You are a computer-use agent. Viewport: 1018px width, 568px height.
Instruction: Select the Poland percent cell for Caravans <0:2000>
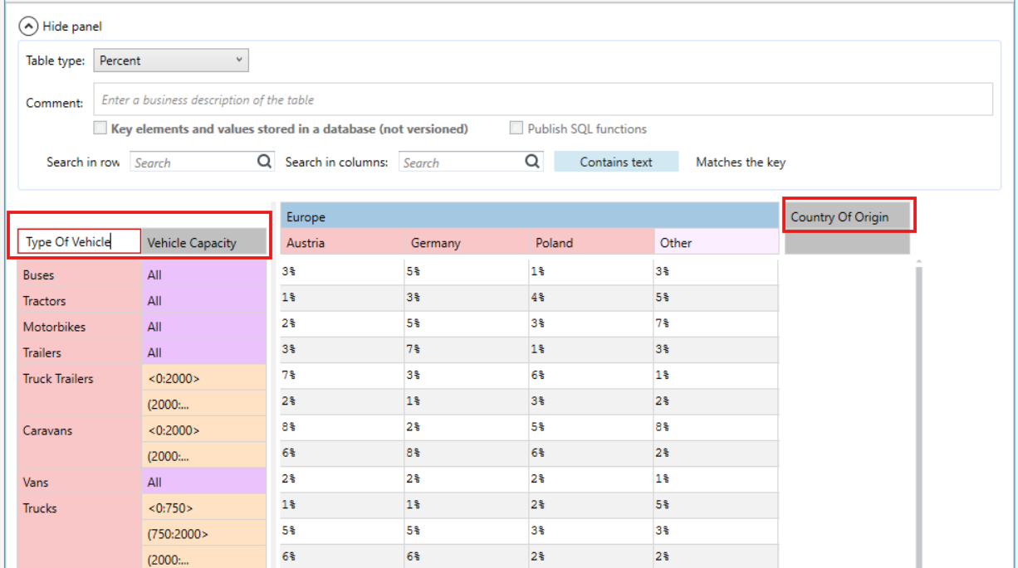591,430
